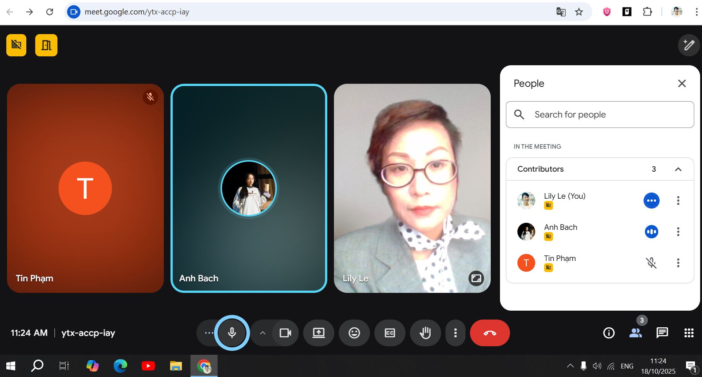Toggle closed captions on
This screenshot has width=702, height=377.
pyautogui.click(x=390, y=333)
